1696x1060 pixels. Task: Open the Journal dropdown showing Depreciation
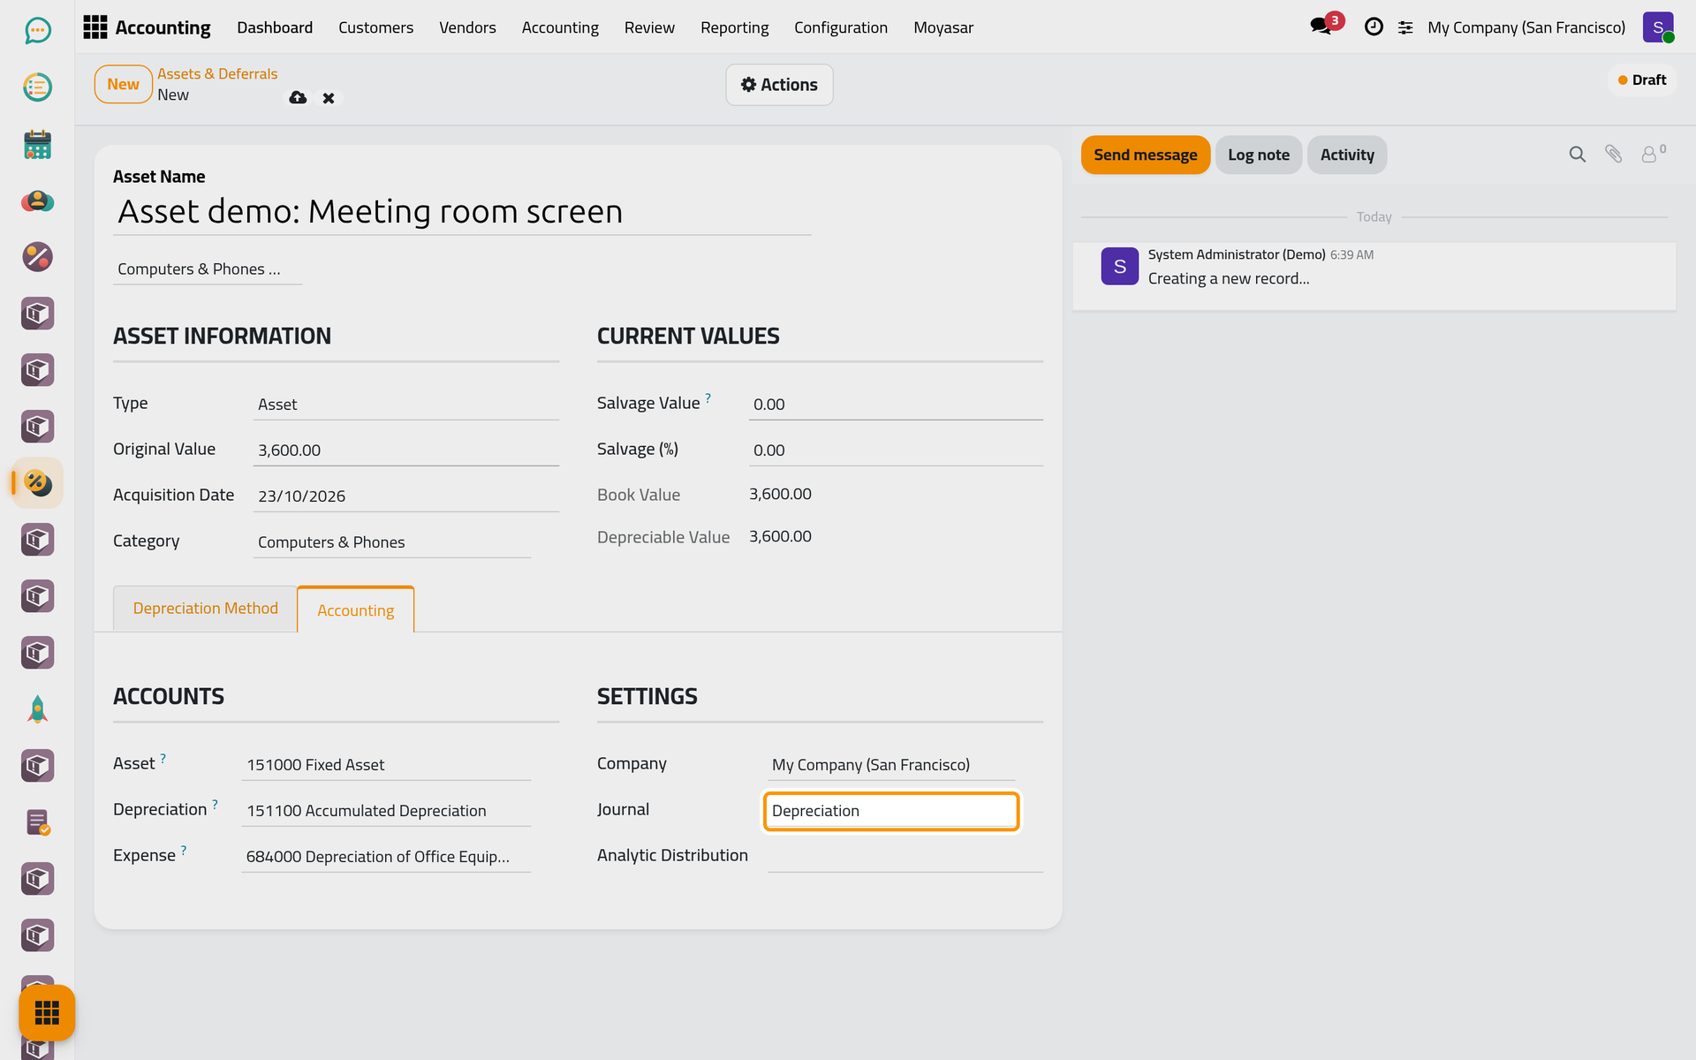click(x=891, y=811)
